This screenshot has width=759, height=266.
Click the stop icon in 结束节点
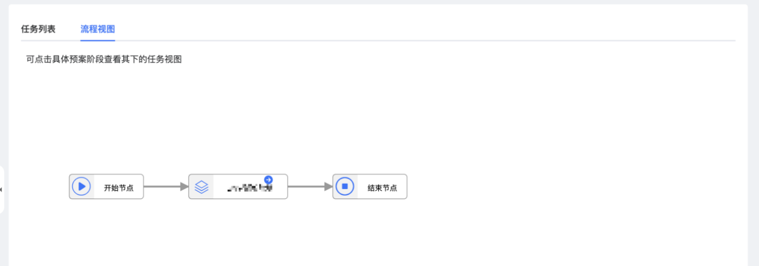345,187
